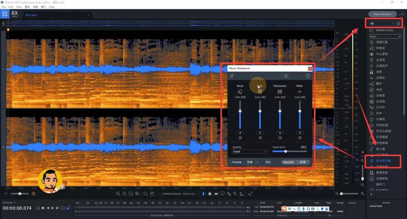The image size is (407, 219).
Task: Click the zoom out magnifier icon
Action: coord(124,194)
